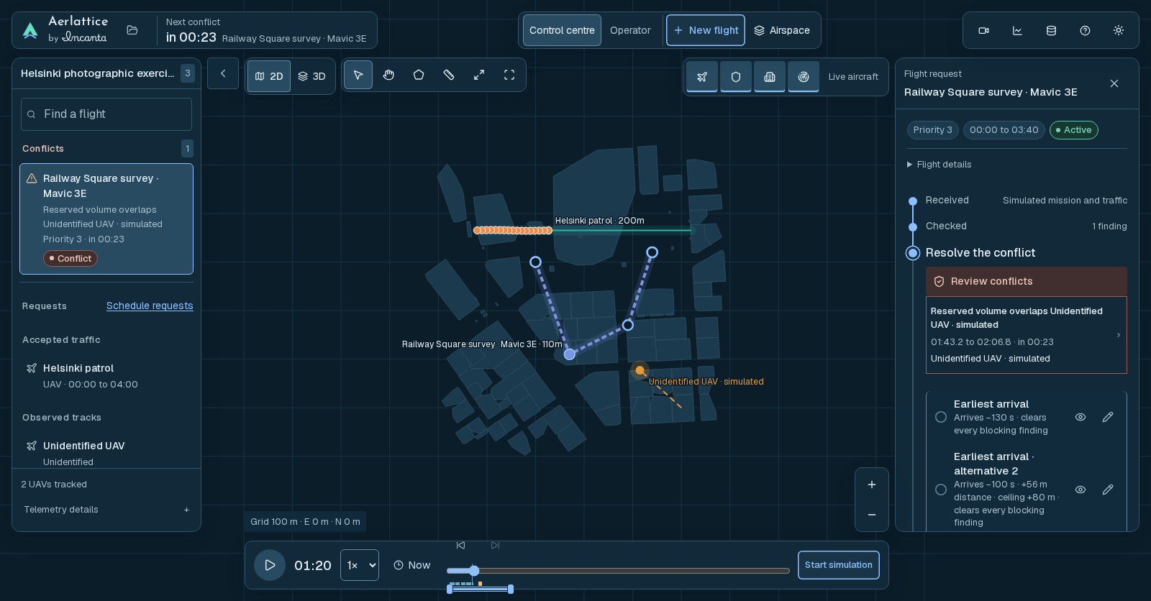Viewport: 1151px width, 601px height.
Task: Toggle the building live aircraft filter
Action: [x=770, y=76]
